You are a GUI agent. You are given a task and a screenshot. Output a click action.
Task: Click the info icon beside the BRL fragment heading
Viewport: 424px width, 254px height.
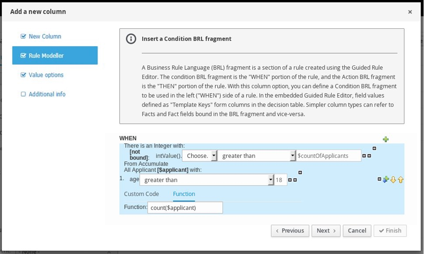[x=131, y=39]
